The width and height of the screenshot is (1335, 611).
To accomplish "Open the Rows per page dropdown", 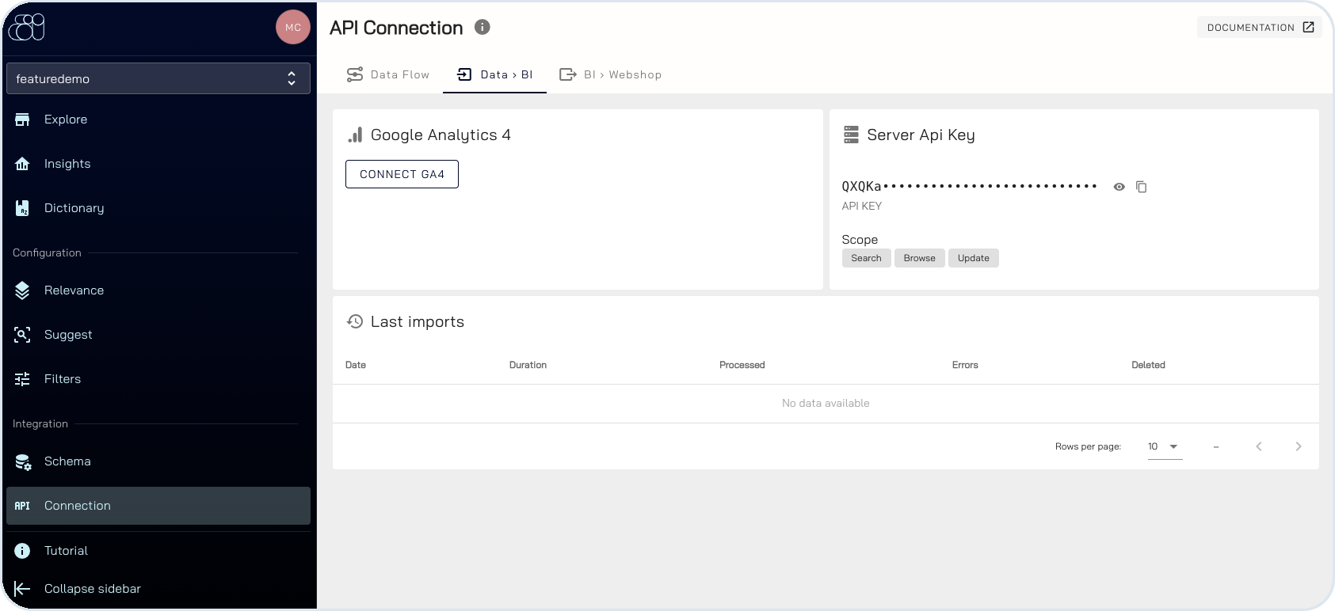I will tap(1165, 446).
